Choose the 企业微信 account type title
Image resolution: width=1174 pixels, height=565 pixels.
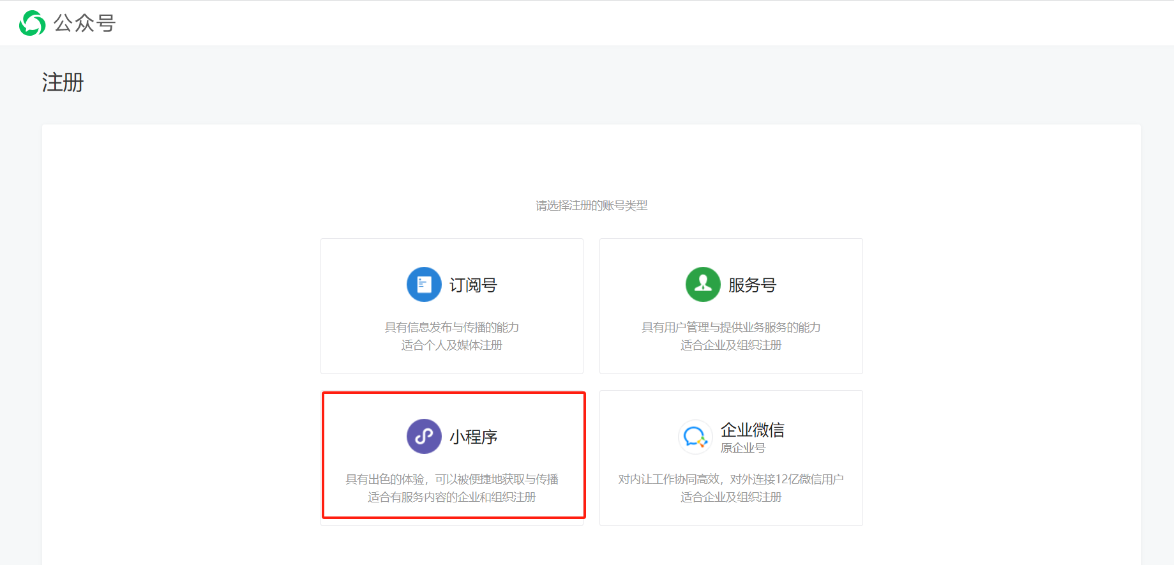753,430
